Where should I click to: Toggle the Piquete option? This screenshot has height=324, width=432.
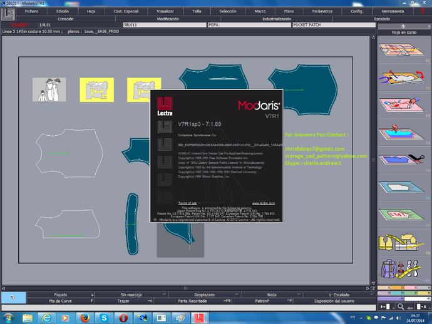tap(61, 295)
